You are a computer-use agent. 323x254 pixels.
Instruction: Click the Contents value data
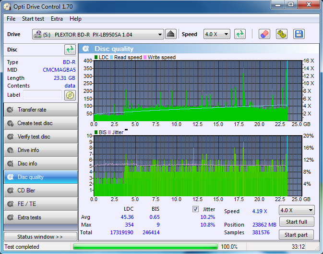point(70,86)
